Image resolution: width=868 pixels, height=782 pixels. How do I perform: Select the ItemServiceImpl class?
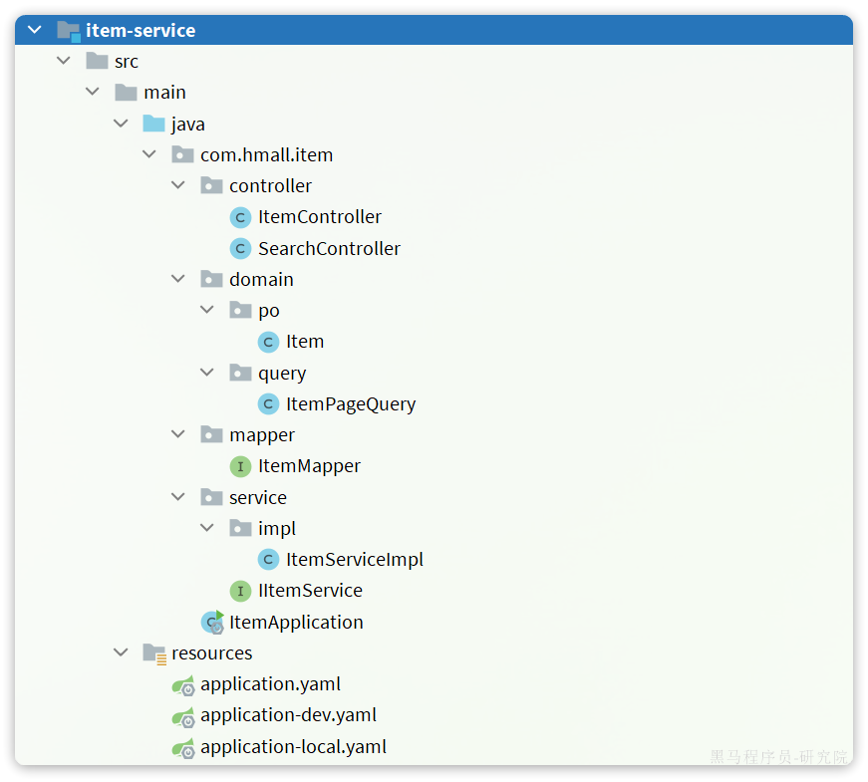point(354,560)
